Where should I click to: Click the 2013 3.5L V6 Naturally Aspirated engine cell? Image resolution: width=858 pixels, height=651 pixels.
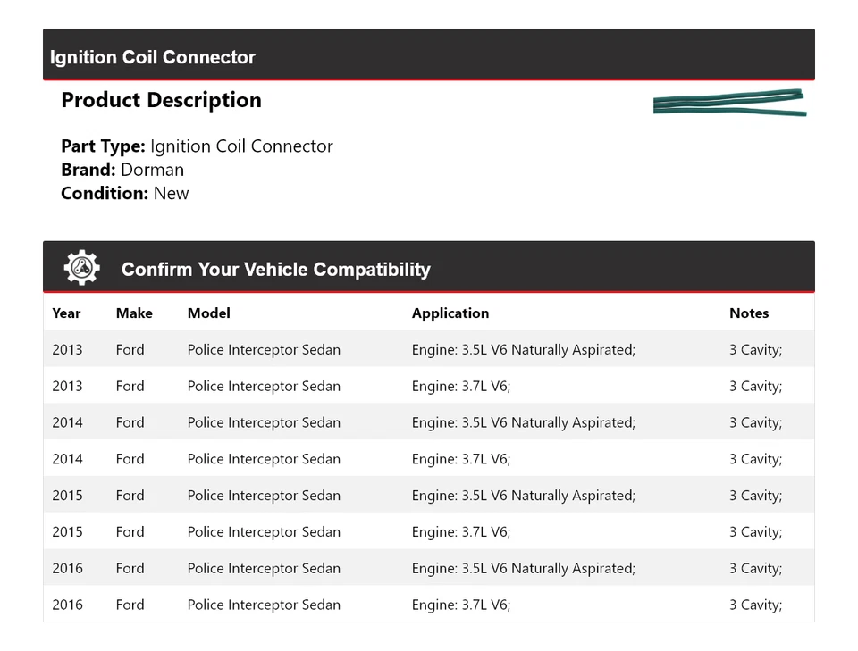click(523, 350)
